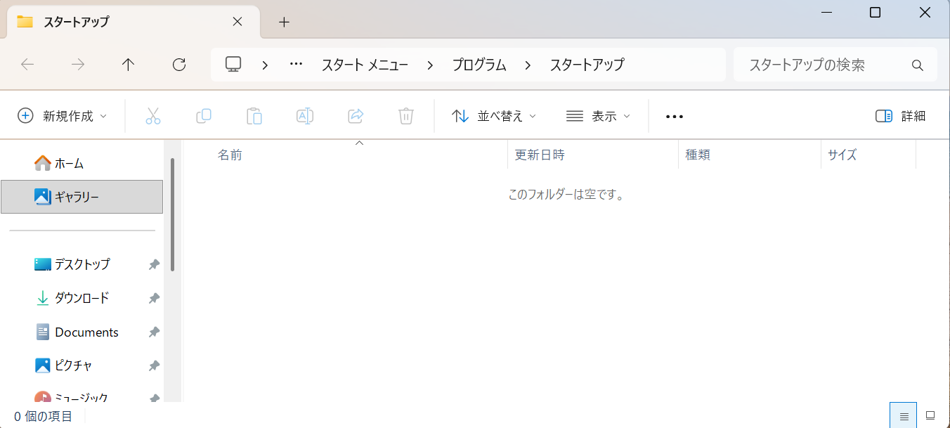
Task: Close the スタートアップ tab
Action: point(237,22)
